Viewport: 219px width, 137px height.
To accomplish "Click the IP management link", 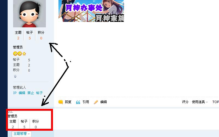I will tap(15, 93).
